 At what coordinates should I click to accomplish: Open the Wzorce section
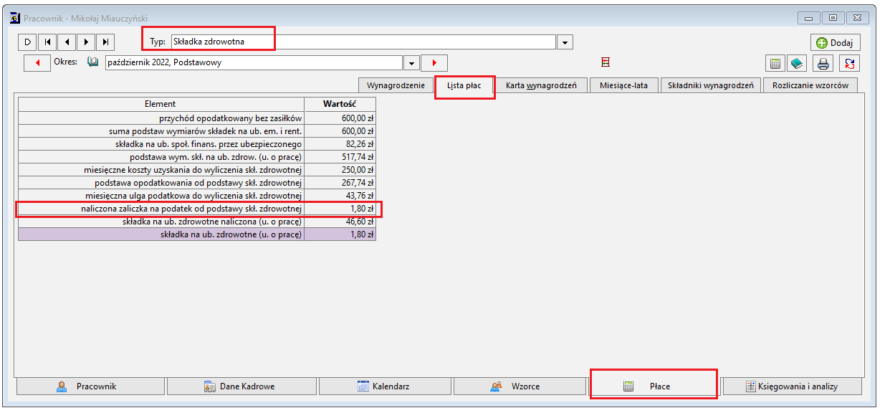pyautogui.click(x=520, y=386)
